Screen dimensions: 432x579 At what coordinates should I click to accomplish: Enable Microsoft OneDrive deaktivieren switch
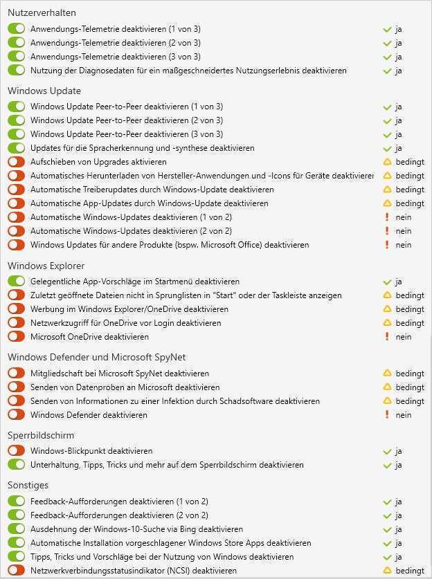[17, 337]
